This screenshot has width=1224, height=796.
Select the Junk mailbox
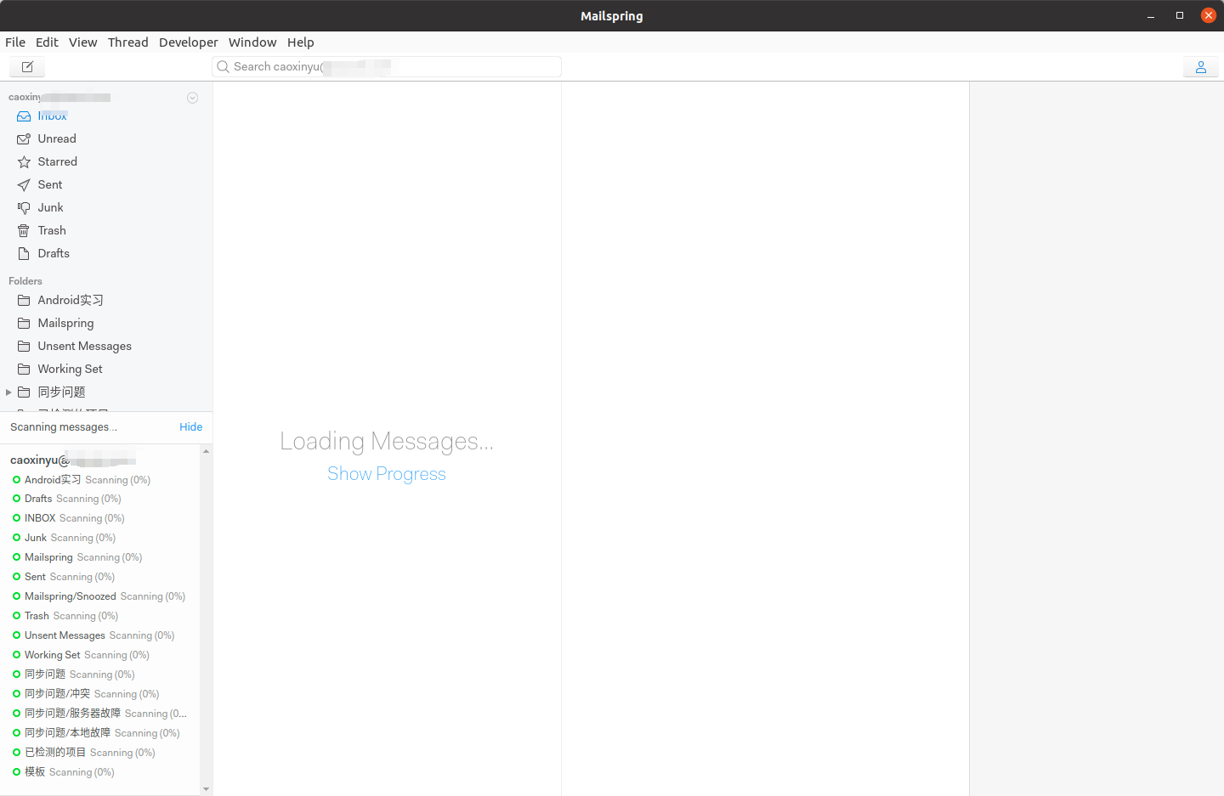point(51,207)
